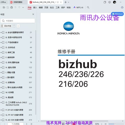Adjust the zoom slider handle
Screen dimensions: 125x125
tap(115, 124)
